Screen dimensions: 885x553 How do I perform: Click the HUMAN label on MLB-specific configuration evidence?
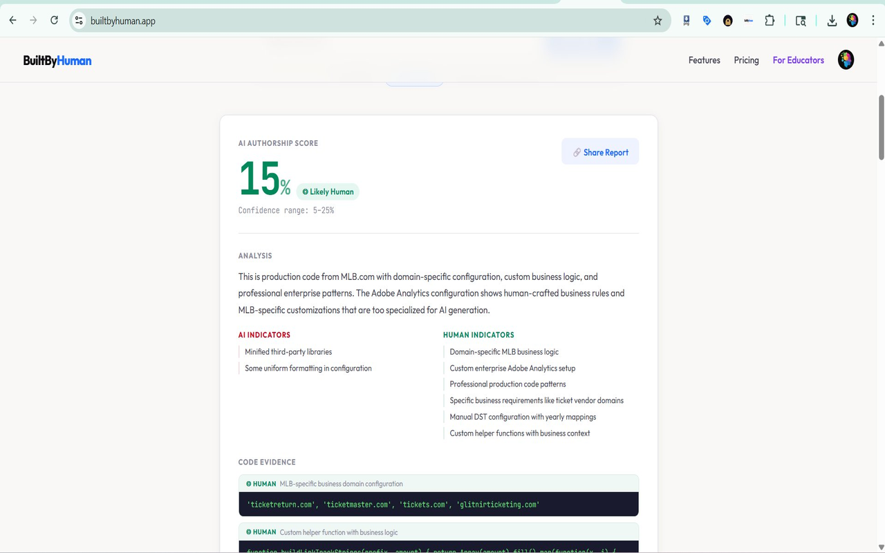tap(261, 483)
